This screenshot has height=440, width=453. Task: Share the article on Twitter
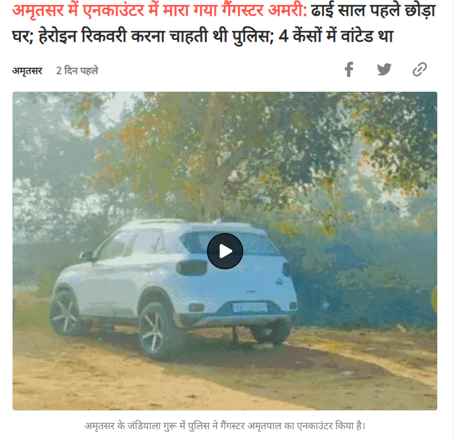pyautogui.click(x=384, y=70)
